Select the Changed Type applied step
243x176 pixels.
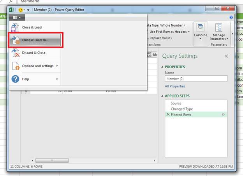pos(196,109)
